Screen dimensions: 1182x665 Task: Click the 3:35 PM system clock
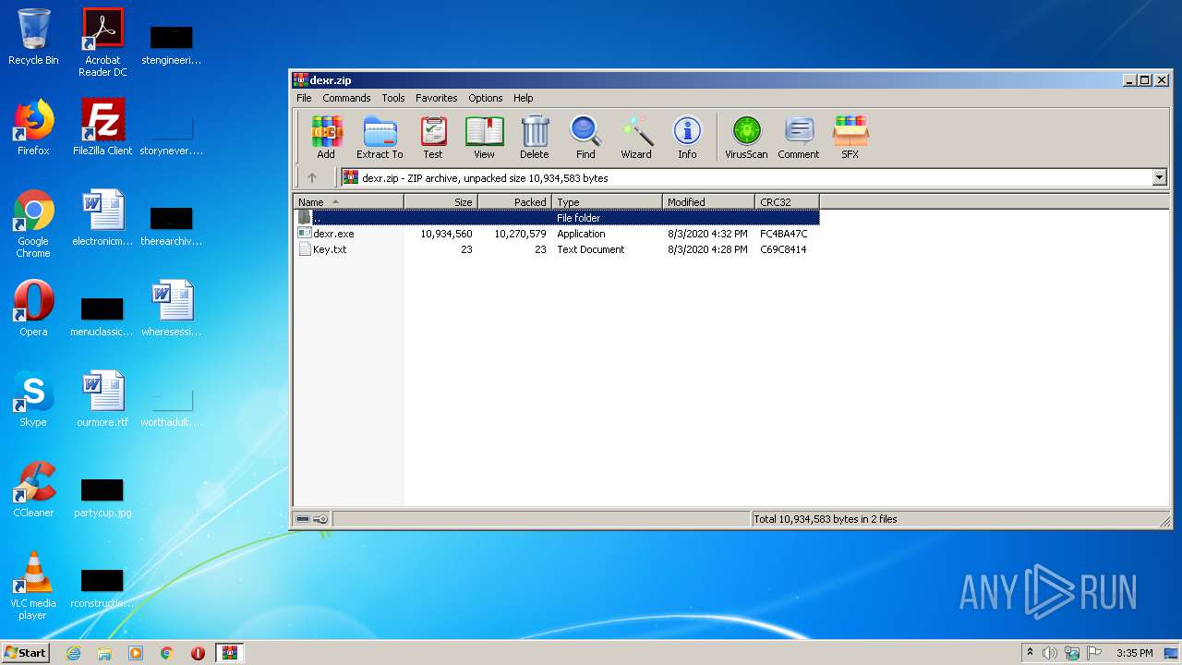(1135, 653)
